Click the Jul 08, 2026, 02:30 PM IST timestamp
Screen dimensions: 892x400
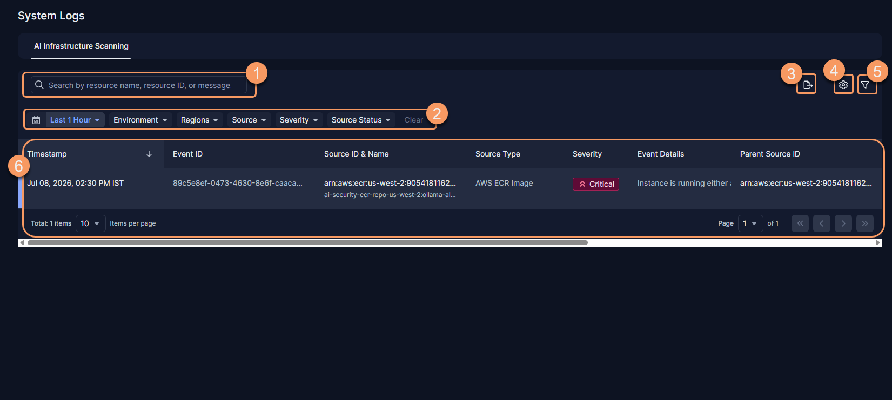(76, 183)
